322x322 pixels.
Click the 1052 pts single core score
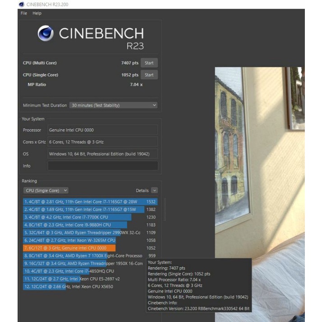[130, 75]
